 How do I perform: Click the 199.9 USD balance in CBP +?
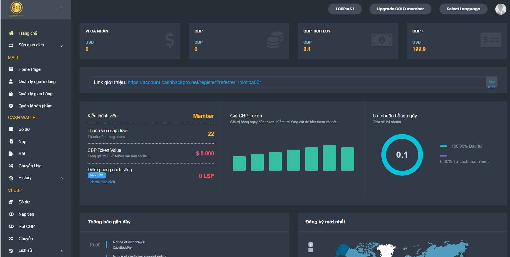click(x=419, y=49)
